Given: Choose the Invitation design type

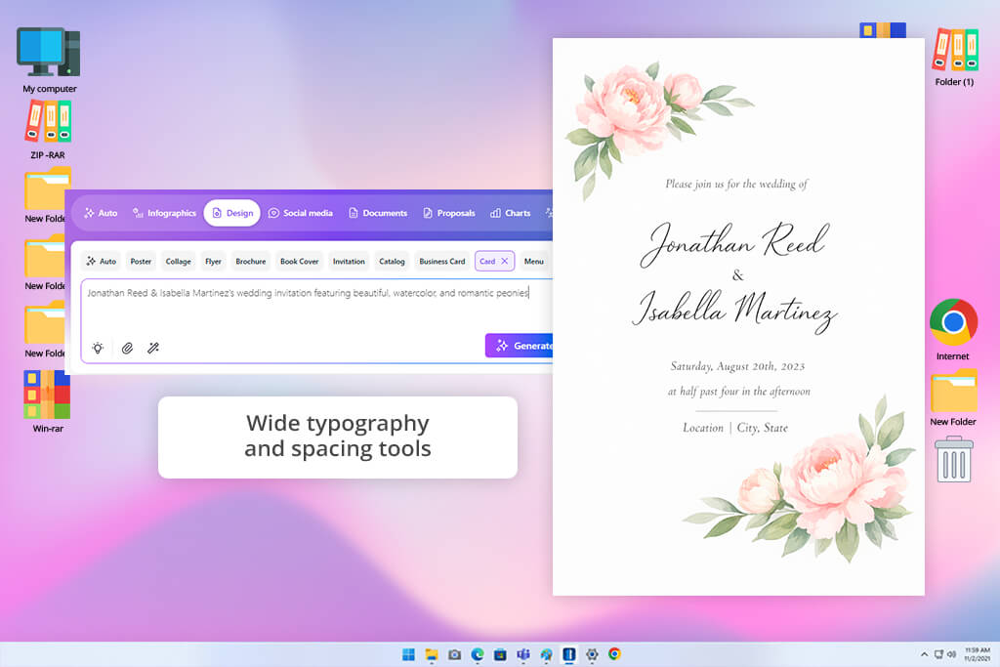Looking at the screenshot, I should 349,262.
